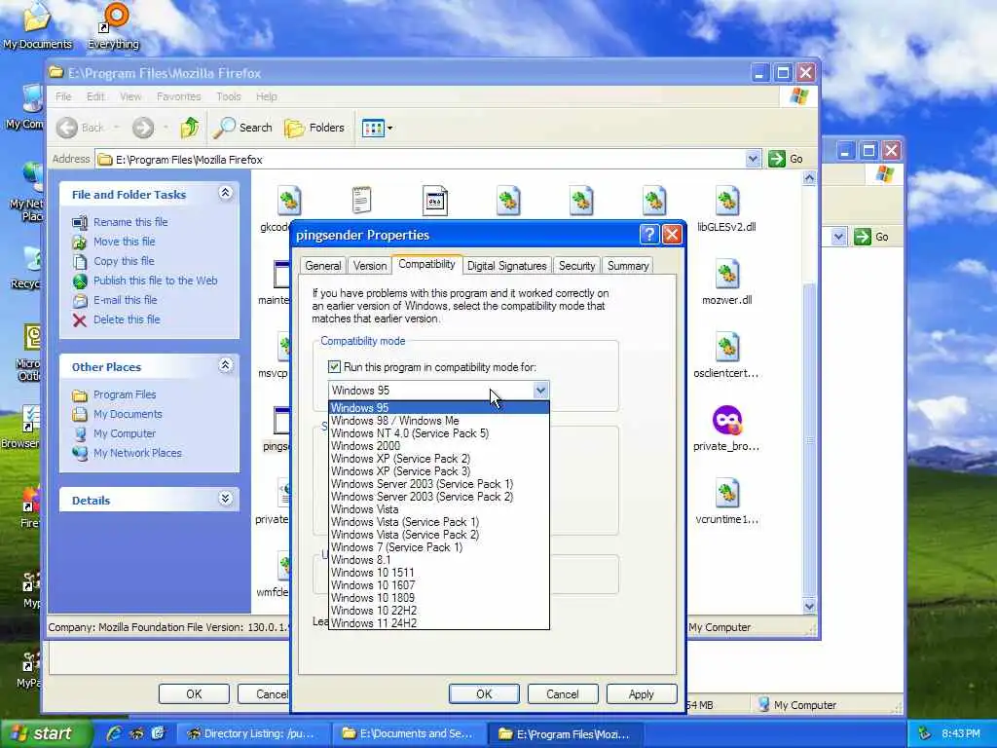Select the osclientcert file icon
The width and height of the screenshot is (997, 748).
(x=726, y=348)
